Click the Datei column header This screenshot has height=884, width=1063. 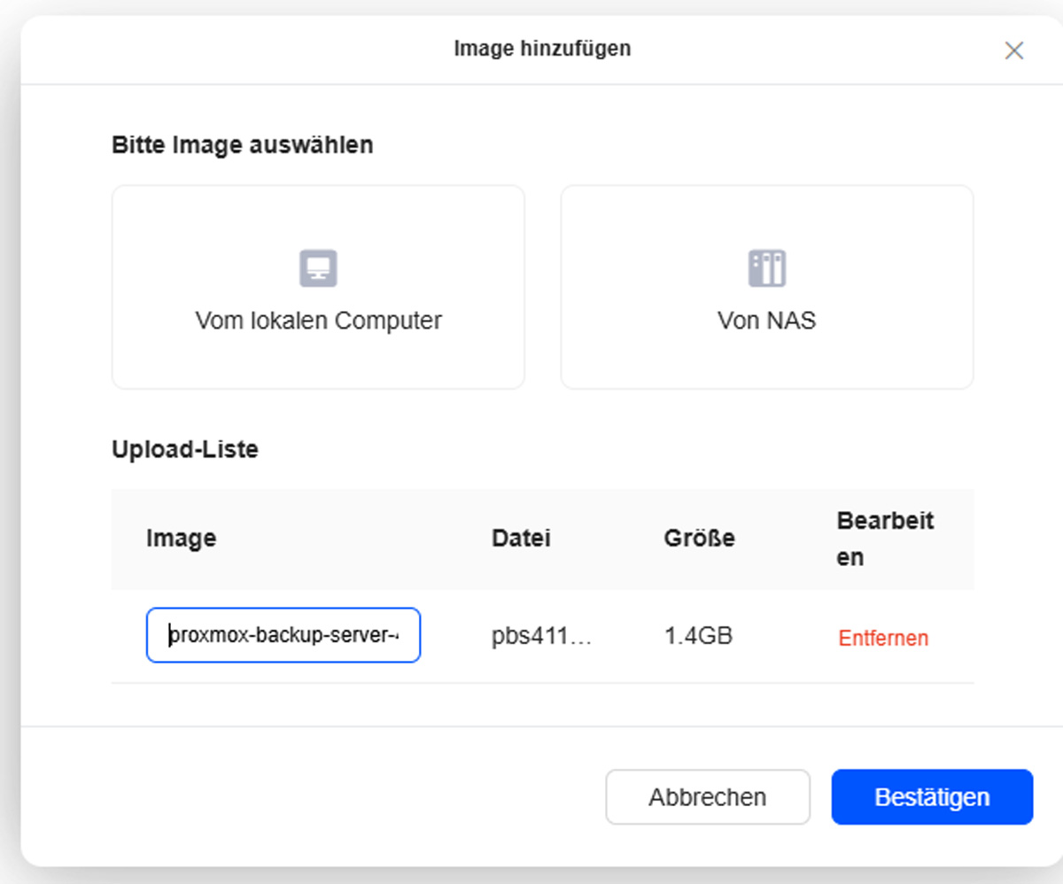coord(521,539)
